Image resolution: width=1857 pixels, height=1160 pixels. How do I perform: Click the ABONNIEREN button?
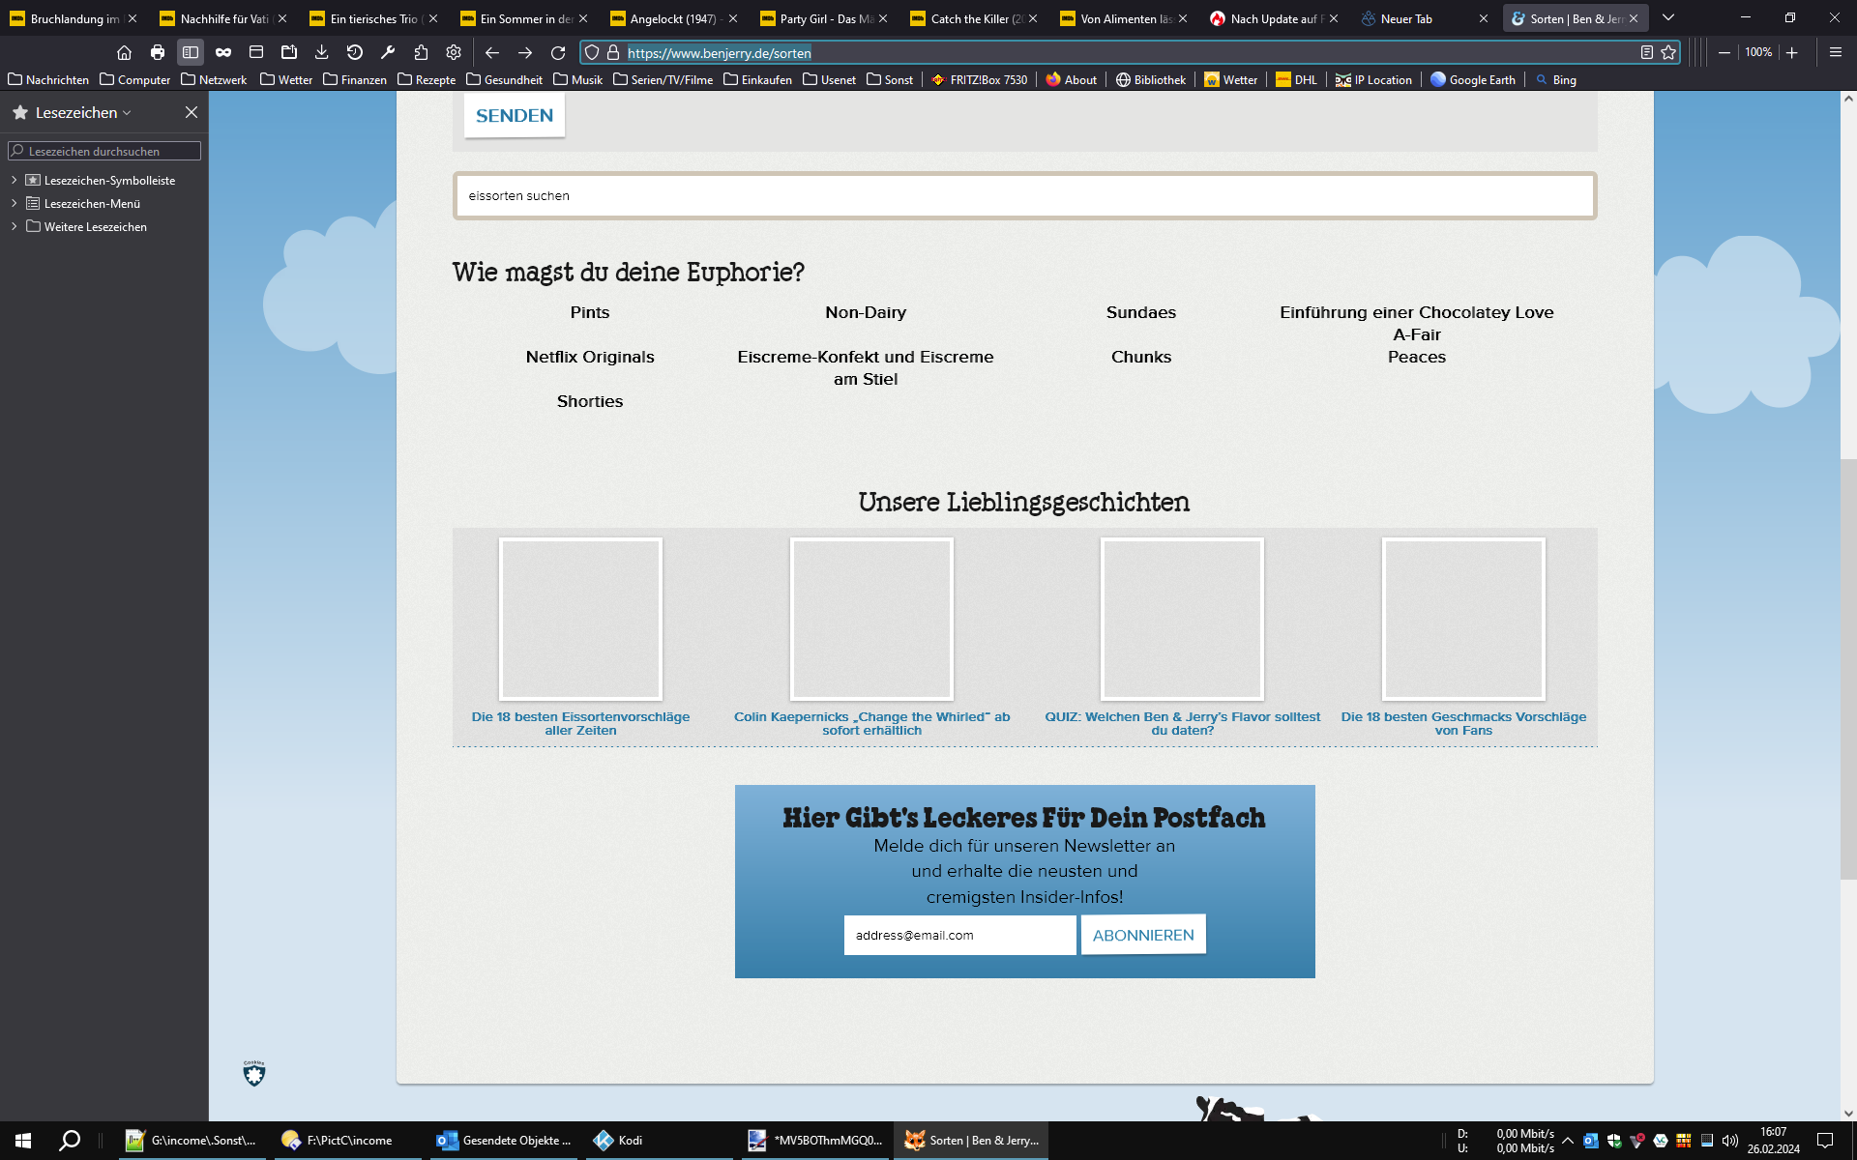(1142, 935)
